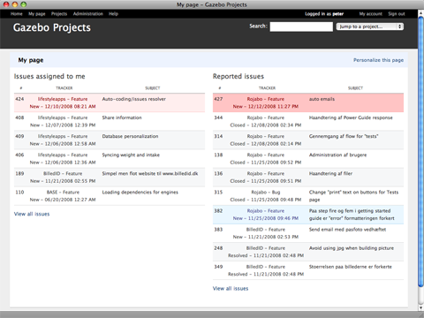
Task: Click Sign out link
Action: (x=397, y=14)
